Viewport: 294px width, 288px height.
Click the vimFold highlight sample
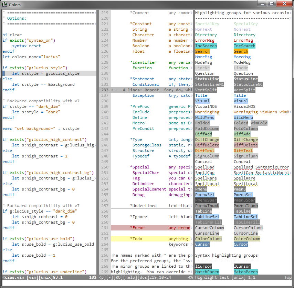[x=259, y=123]
